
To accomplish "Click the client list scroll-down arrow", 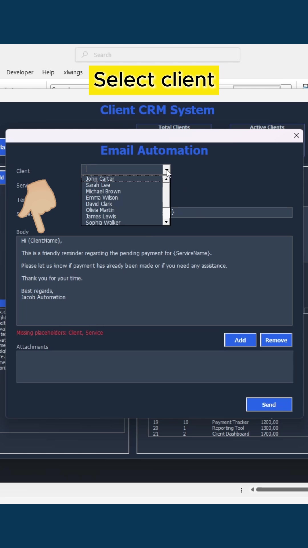I will click(x=166, y=222).
